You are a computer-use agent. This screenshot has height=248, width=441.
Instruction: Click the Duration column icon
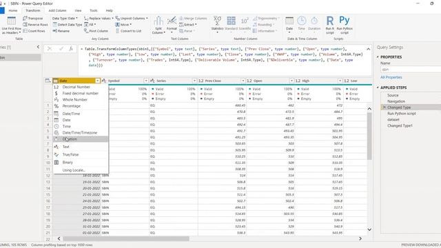click(x=314, y=21)
